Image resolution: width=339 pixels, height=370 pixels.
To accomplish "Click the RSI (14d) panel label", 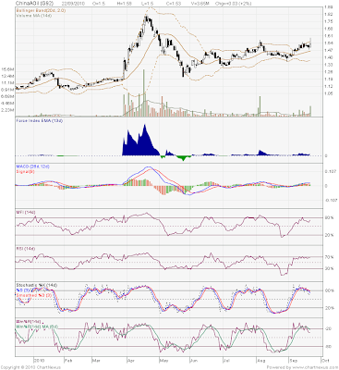I will (26, 249).
